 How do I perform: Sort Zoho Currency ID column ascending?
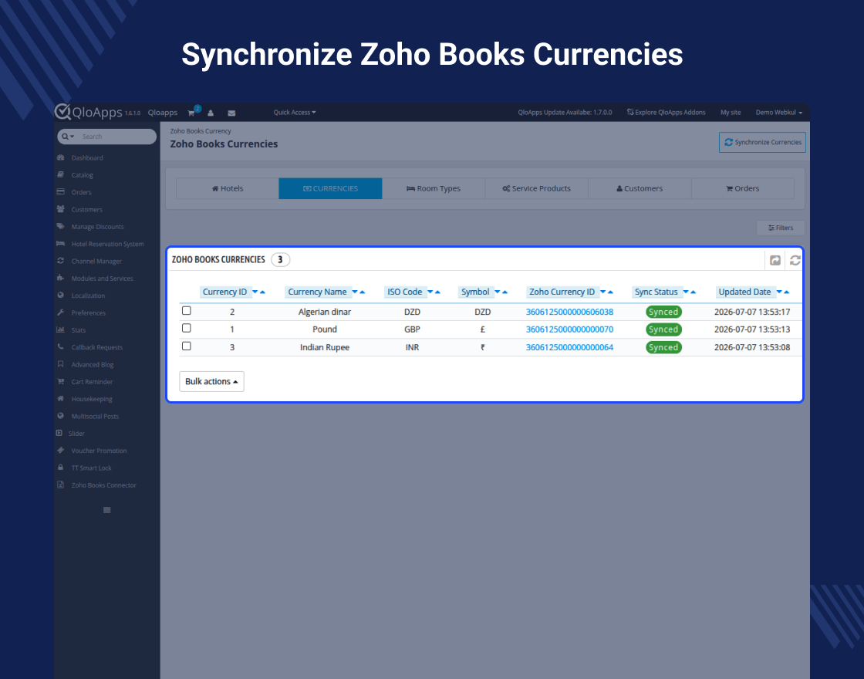coord(610,292)
